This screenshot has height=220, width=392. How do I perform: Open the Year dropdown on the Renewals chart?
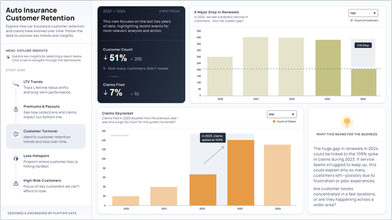click(x=363, y=13)
